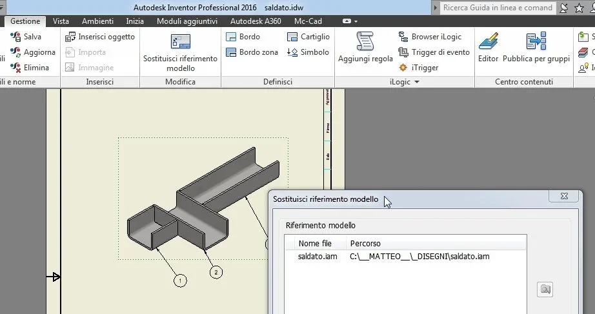Click the iTrigger button
This screenshot has width=595, height=314.
(418, 68)
